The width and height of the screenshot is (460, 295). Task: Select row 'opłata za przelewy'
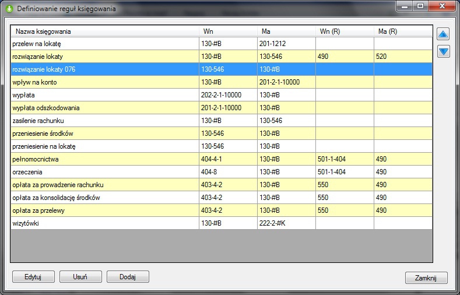222,210
